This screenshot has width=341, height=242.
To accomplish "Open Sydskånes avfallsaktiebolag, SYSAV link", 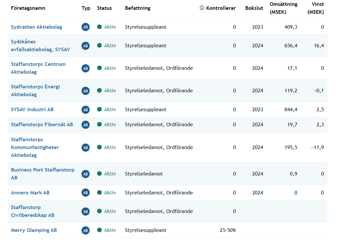I will tap(40, 46).
